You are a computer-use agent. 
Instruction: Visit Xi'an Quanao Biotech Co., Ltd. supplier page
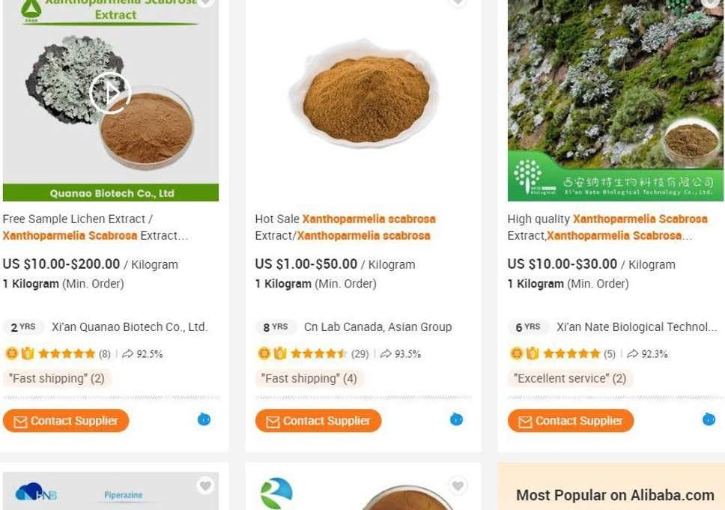coord(130,327)
